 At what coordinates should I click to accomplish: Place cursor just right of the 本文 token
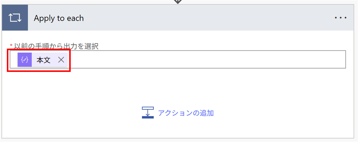pyautogui.click(x=78, y=60)
